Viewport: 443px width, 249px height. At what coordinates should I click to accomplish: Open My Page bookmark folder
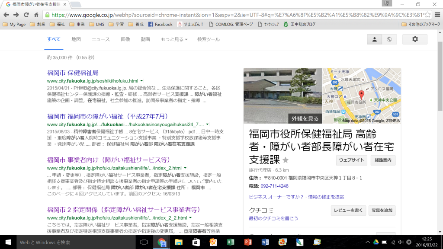tap(14, 25)
